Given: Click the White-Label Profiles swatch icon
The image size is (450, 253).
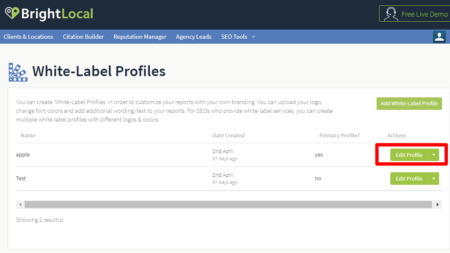Looking at the screenshot, I should click(18, 72).
